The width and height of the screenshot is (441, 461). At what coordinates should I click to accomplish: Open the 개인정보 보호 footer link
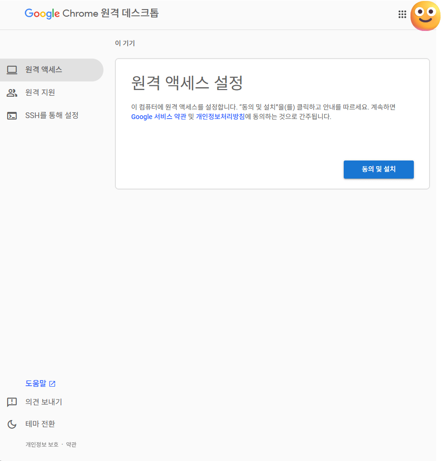click(42, 444)
